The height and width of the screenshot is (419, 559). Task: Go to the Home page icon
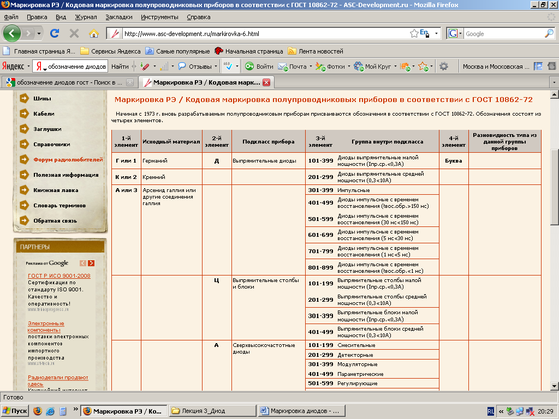click(94, 33)
